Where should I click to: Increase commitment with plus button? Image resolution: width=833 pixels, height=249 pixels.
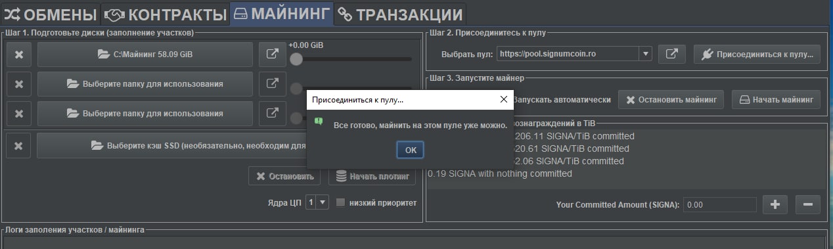pos(775,204)
